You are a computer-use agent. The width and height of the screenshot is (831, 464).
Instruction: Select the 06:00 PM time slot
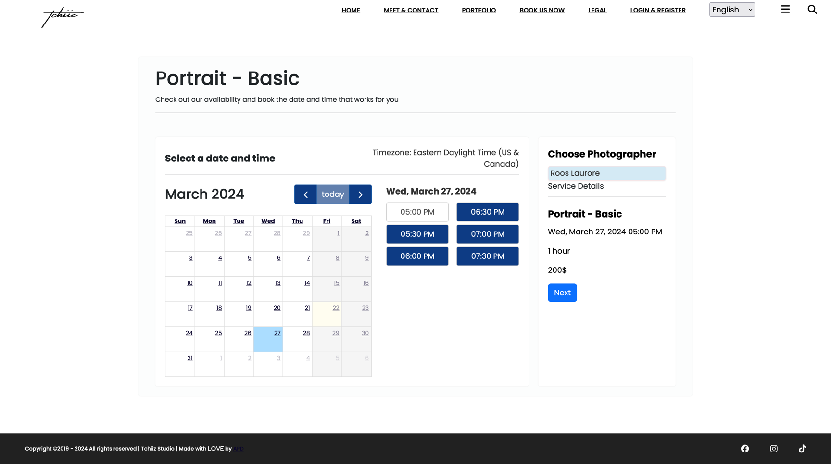point(417,256)
